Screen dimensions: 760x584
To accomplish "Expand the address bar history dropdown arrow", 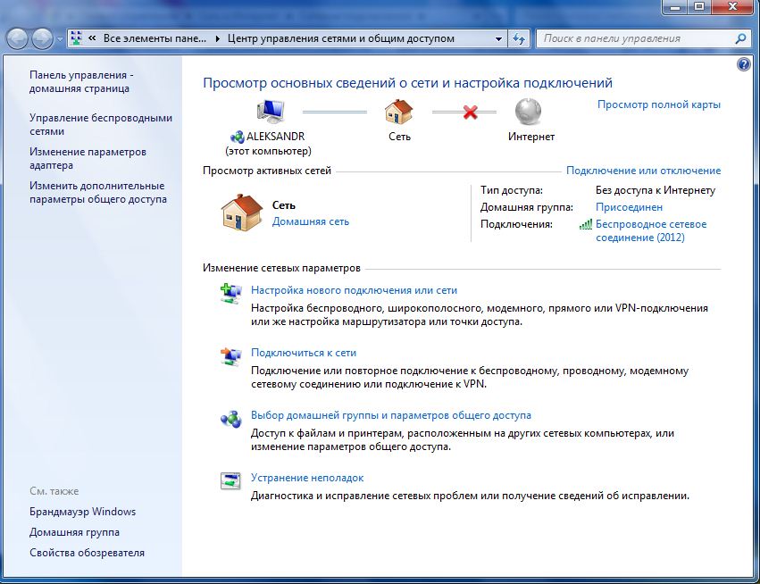I will 498,39.
